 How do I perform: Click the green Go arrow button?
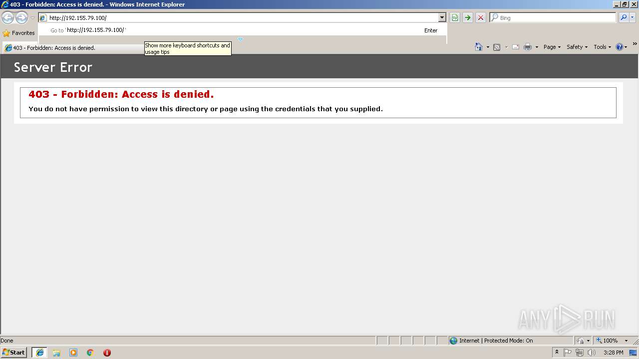[468, 17]
